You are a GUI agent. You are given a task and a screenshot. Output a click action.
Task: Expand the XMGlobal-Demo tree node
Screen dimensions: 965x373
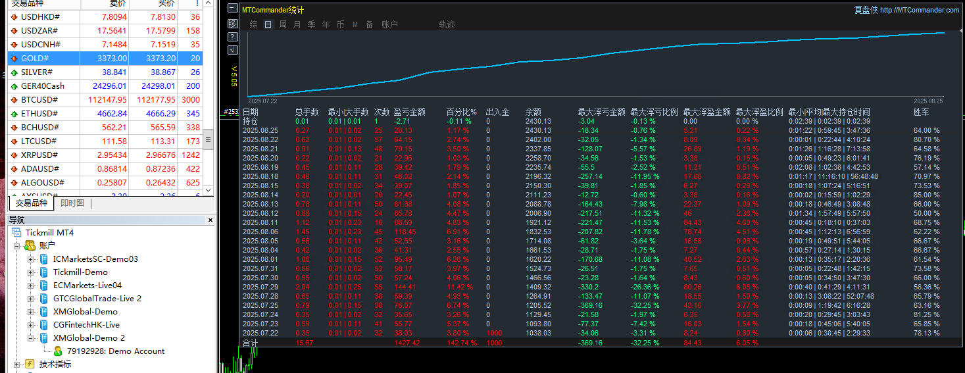(30, 312)
